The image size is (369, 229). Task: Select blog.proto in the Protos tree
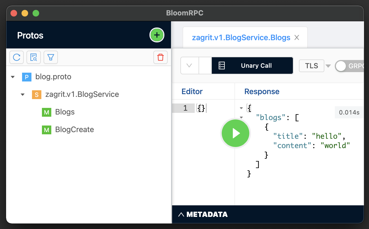click(x=53, y=77)
